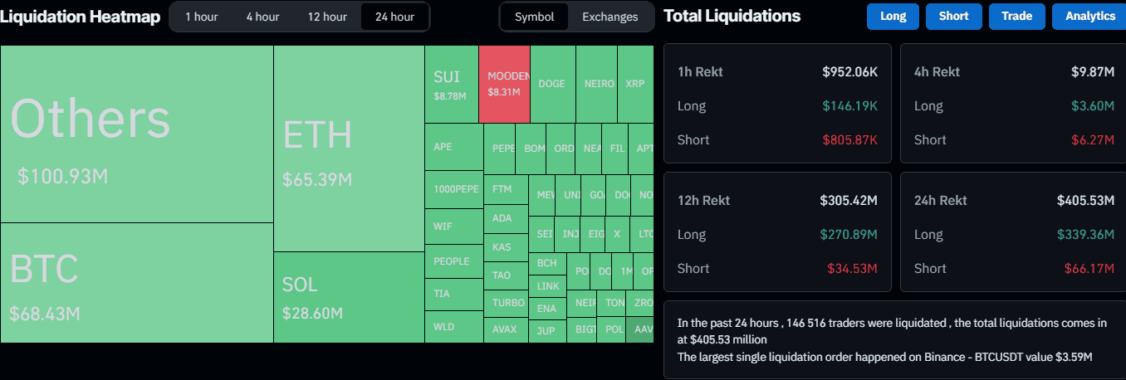Open the Analytics button
This screenshot has width=1126, height=380.
(1089, 17)
